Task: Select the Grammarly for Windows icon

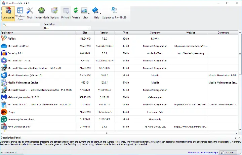Action: pyautogui.click(x=4, y=119)
